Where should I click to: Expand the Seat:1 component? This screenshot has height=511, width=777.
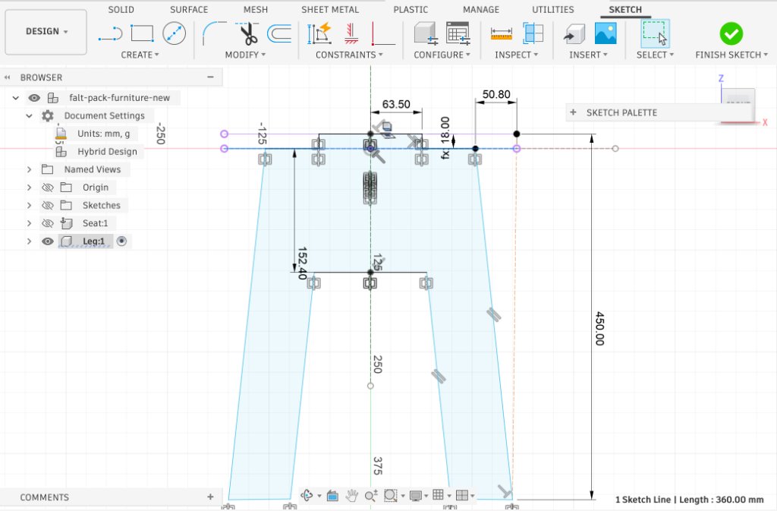pyautogui.click(x=30, y=223)
